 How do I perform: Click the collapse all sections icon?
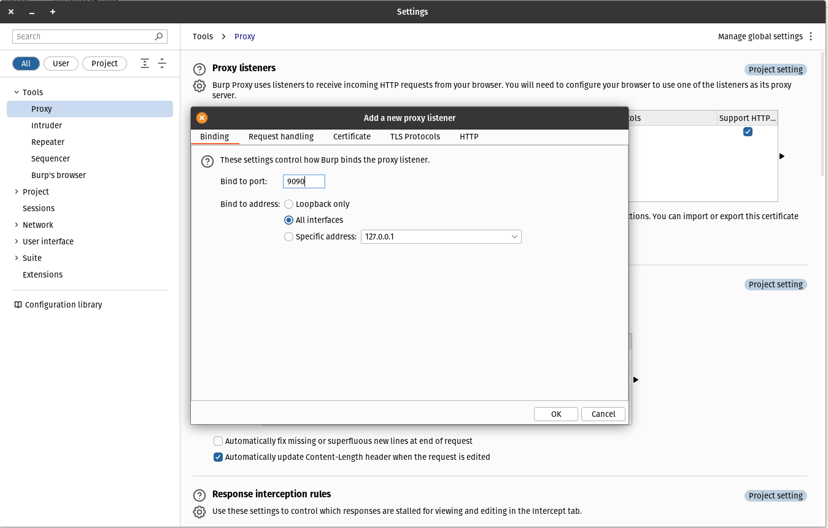pos(162,63)
